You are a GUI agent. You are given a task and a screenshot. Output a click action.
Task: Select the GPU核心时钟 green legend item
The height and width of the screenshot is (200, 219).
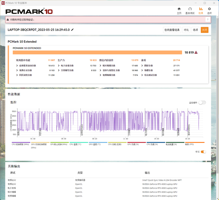pyautogui.click(x=59, y=144)
